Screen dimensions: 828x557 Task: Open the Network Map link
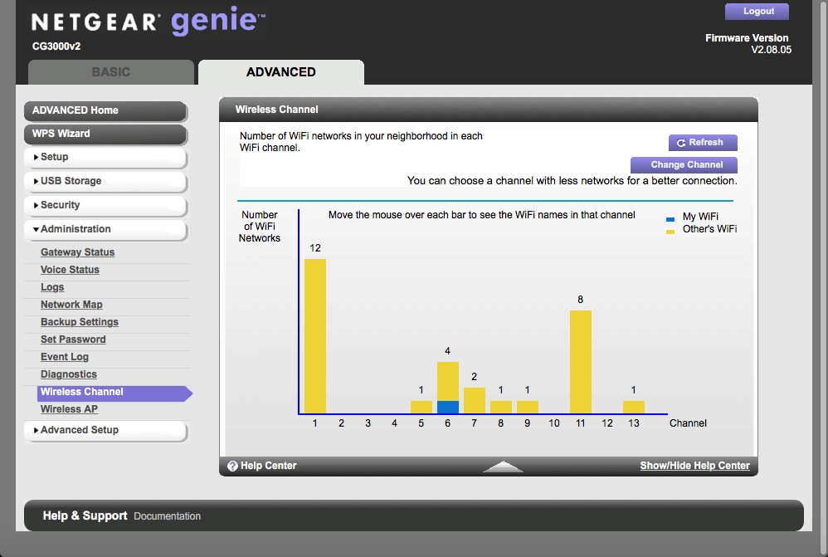[71, 305]
